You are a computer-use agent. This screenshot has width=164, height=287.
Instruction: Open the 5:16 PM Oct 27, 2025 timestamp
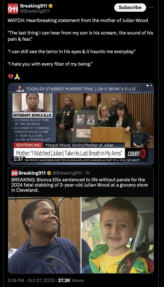[x=31, y=281]
